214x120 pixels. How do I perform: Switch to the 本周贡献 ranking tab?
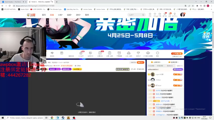pos(160,66)
